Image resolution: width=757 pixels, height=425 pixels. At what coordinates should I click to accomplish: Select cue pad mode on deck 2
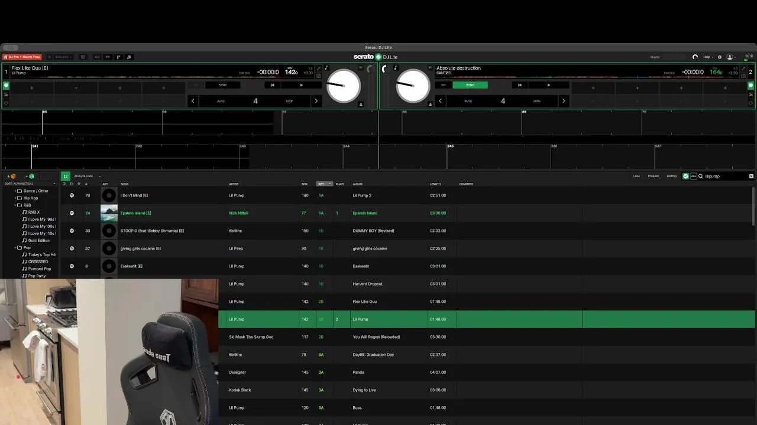pos(751,86)
